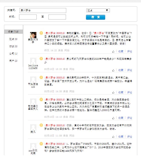Viewport: 141px width, 163px height.
Task: Click username laojiucai123456
Action: tap(33, 67)
